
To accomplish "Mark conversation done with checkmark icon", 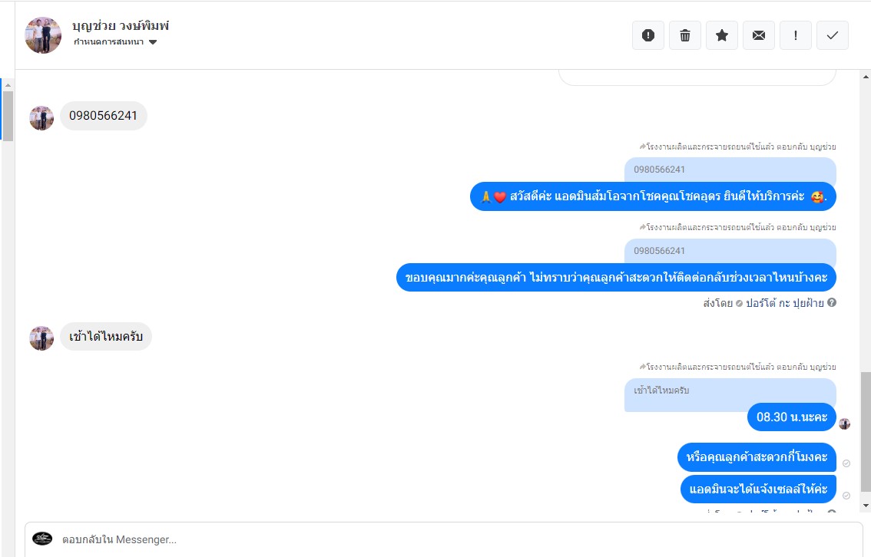I will 832,35.
